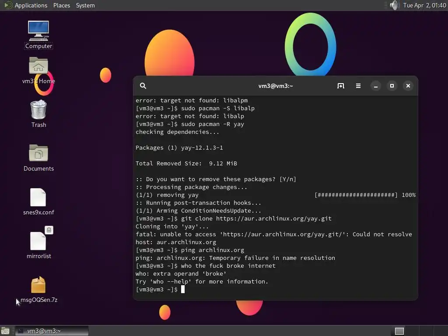Click the 100% removal progress bar
The height and width of the screenshot is (336, 448).
356,195
